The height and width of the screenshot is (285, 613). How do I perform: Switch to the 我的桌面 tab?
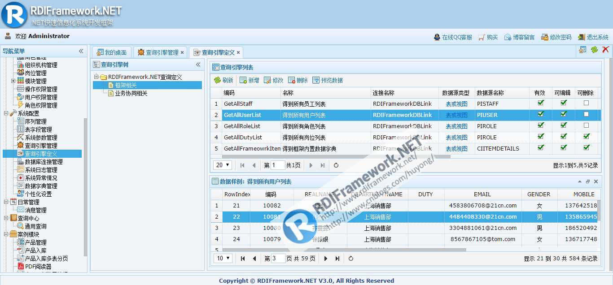coord(112,52)
